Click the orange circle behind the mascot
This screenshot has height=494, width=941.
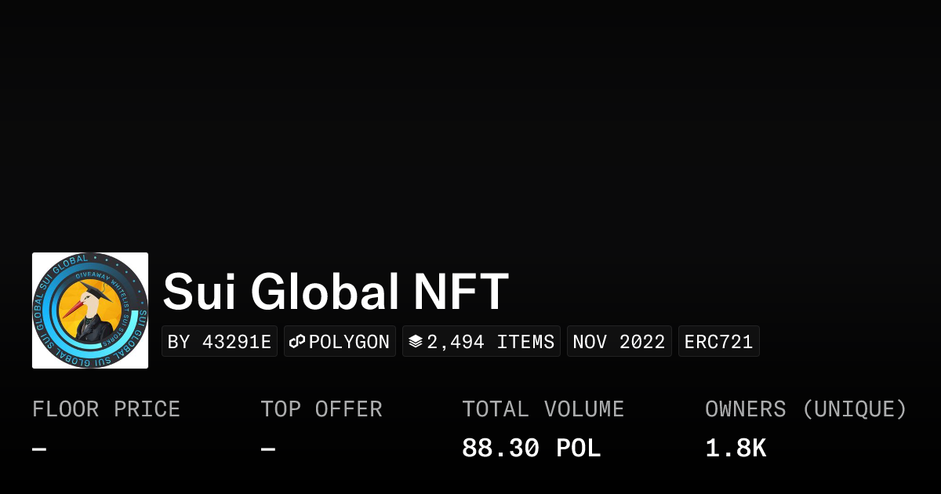coord(111,300)
